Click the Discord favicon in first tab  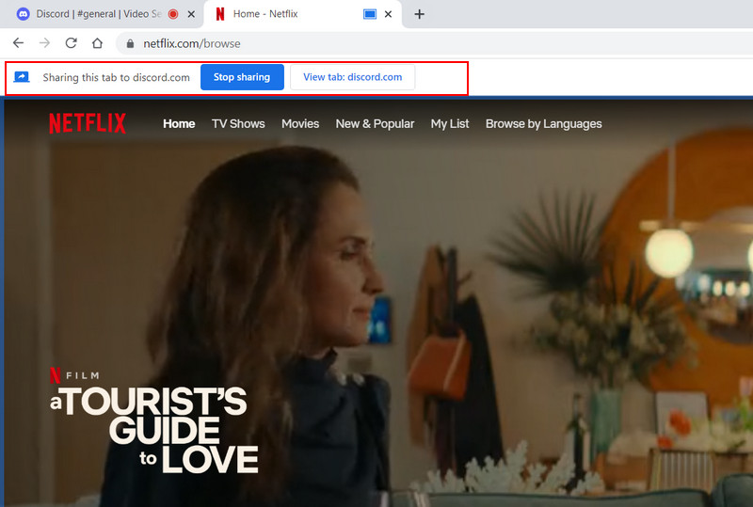coord(23,14)
